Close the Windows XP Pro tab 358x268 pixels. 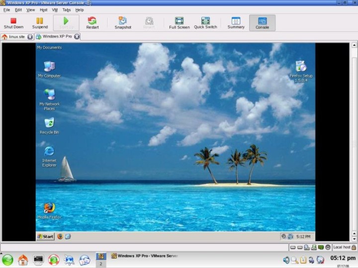click(x=77, y=36)
